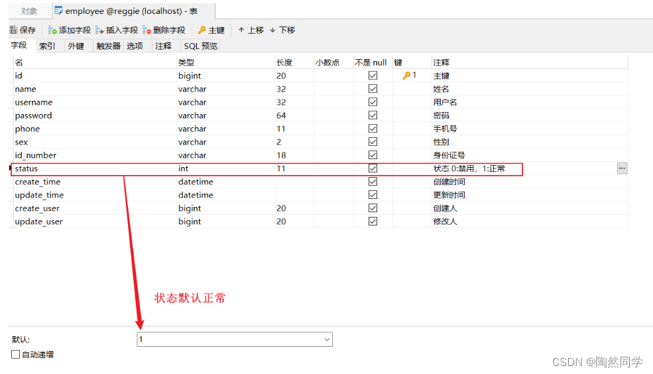Click the comment '手机号' for phone
The width and height of the screenshot is (653, 374).
coord(445,129)
